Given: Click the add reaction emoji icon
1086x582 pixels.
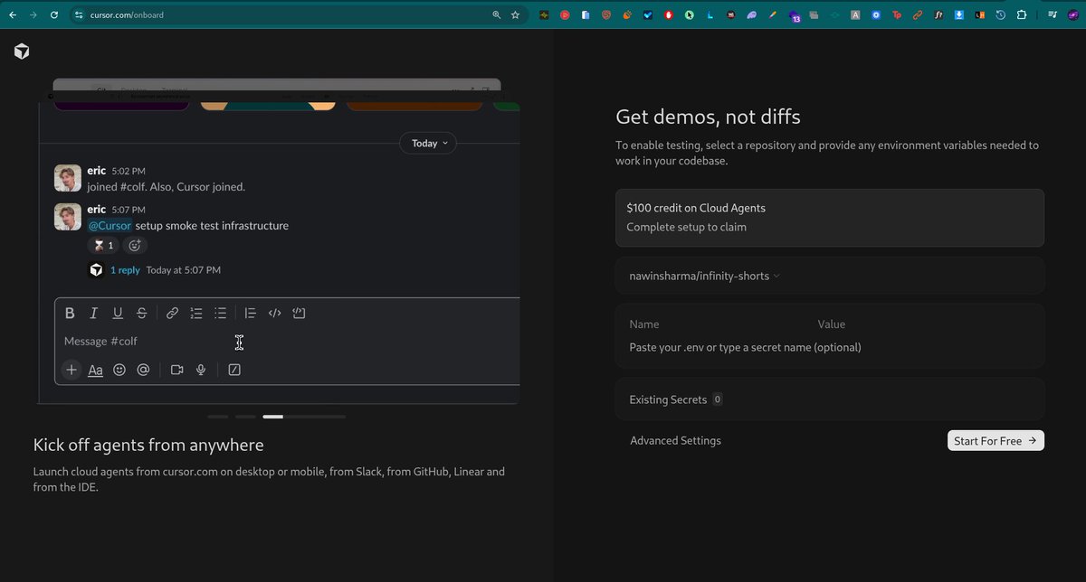Looking at the screenshot, I should pyautogui.click(x=135, y=245).
